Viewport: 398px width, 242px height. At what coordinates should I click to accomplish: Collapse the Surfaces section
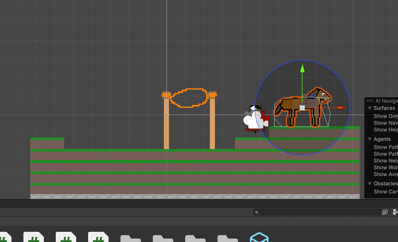370,108
